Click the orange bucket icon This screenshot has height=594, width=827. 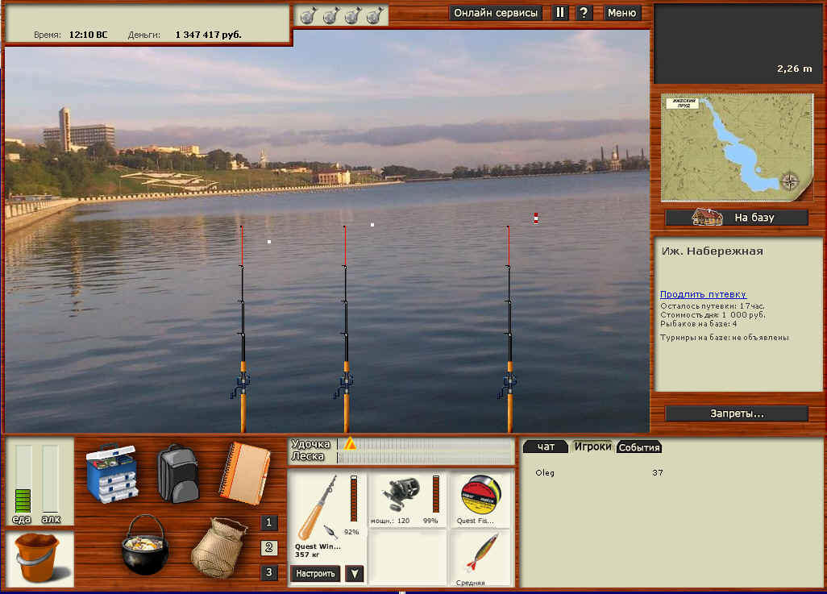(39, 558)
